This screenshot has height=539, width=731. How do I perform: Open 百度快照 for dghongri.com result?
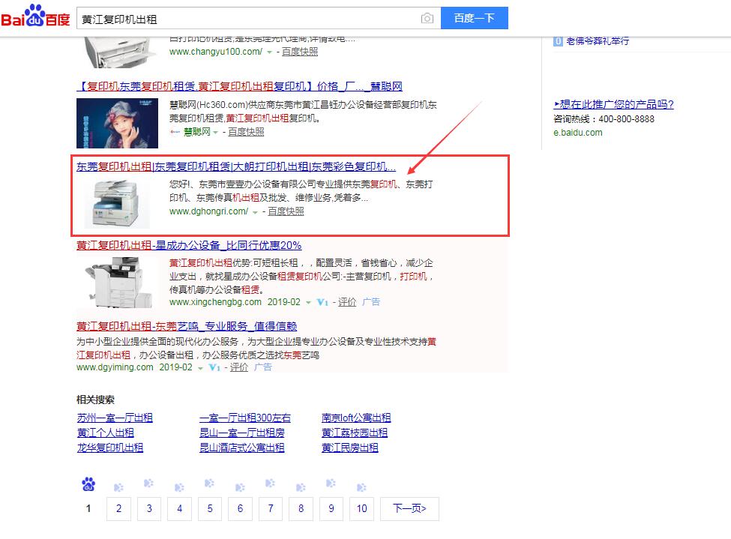[x=286, y=212]
